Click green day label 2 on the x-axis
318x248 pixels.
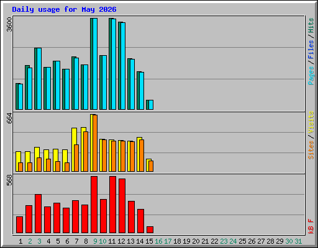click(30, 241)
